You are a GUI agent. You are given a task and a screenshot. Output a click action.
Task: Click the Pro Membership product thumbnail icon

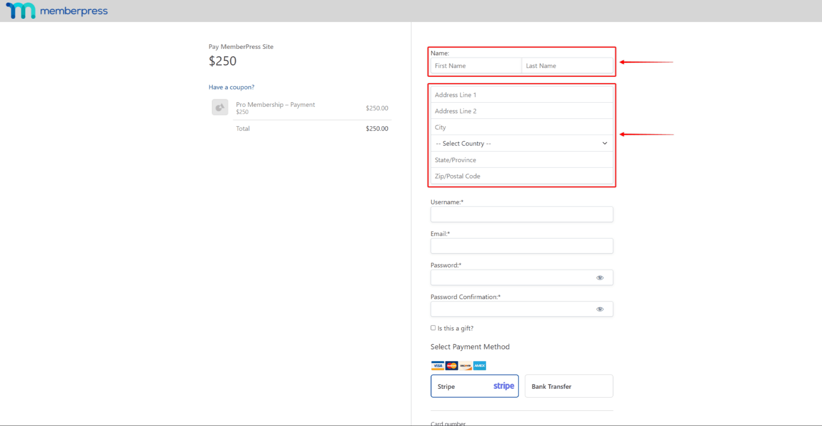(220, 107)
